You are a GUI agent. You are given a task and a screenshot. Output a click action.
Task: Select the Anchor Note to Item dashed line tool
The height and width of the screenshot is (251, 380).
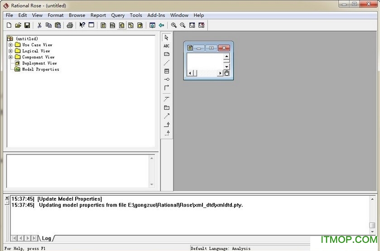click(167, 63)
